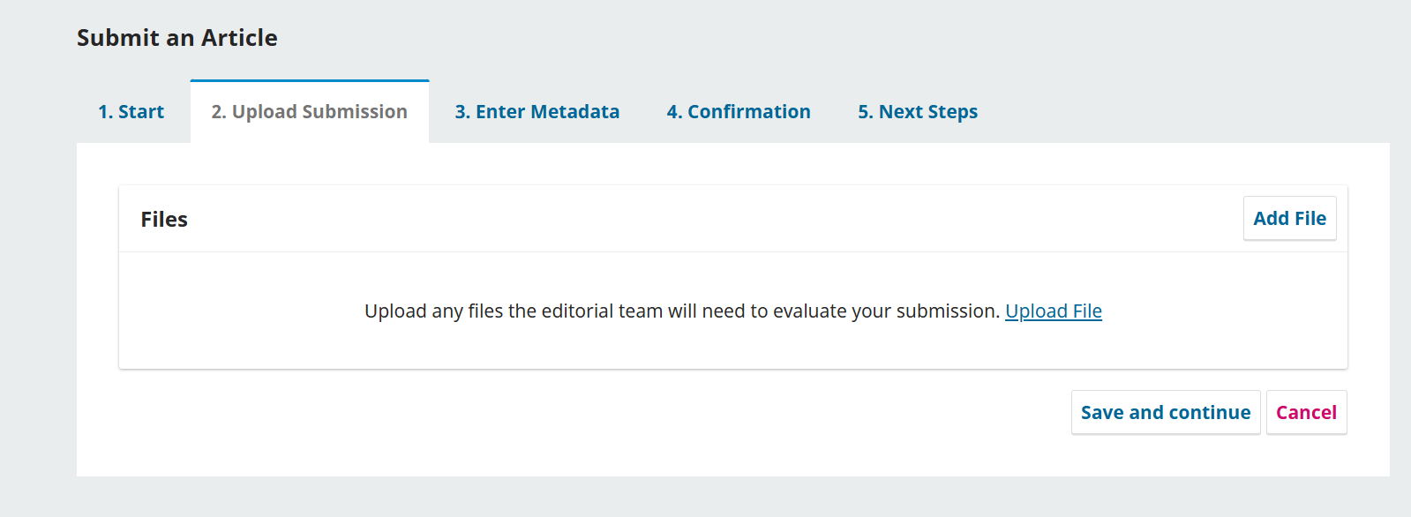Viewport: 1411px width, 517px height.
Task: Click the Add File button
Action: coord(1289,219)
